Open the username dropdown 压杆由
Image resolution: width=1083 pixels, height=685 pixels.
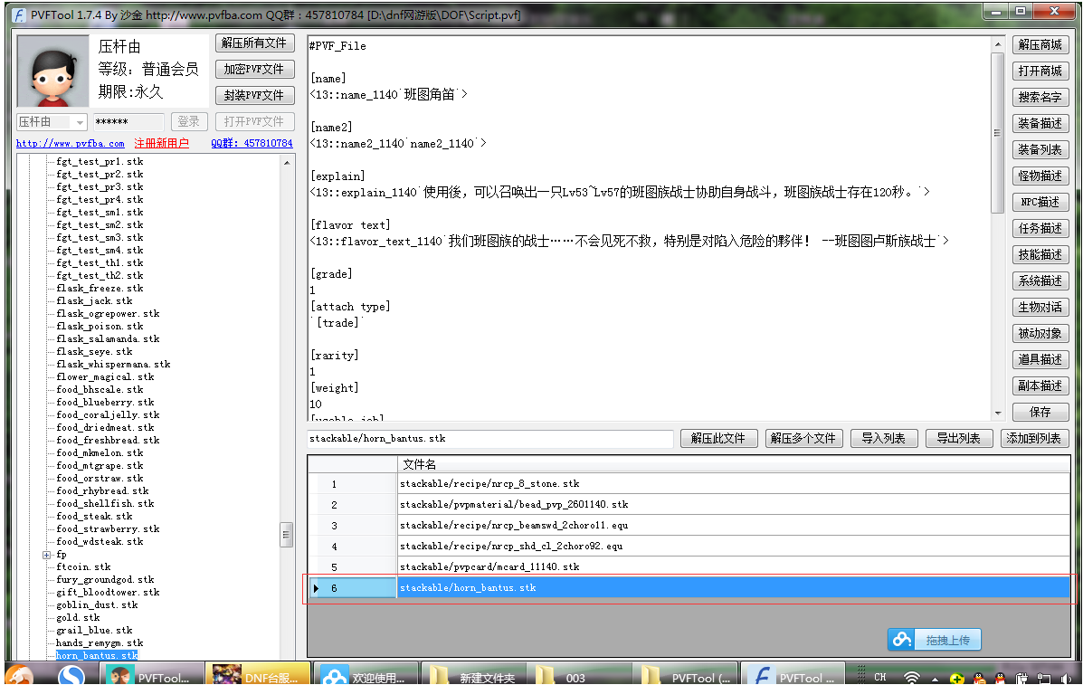[80, 122]
